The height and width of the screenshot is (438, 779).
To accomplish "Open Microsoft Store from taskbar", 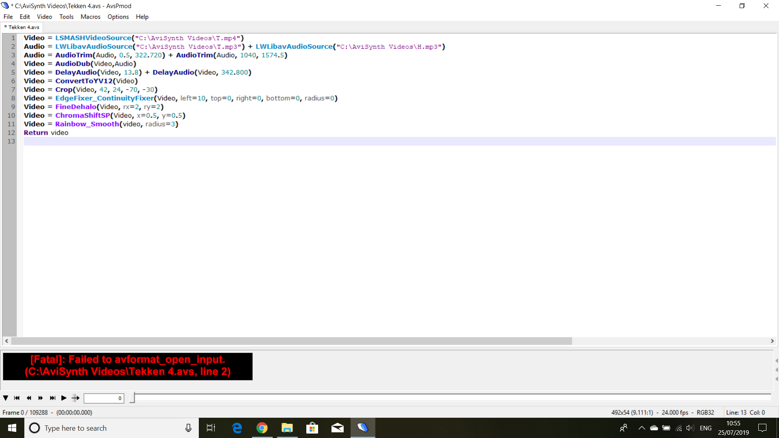I will [312, 428].
